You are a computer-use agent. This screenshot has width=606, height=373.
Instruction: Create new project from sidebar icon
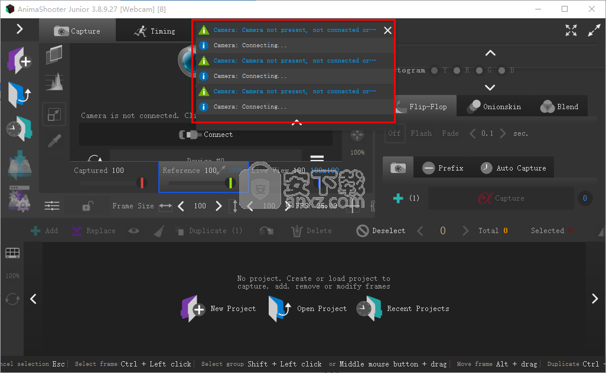pos(19,61)
